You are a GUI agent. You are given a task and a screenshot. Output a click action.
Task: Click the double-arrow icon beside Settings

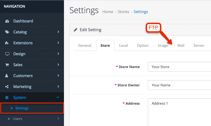point(11,108)
